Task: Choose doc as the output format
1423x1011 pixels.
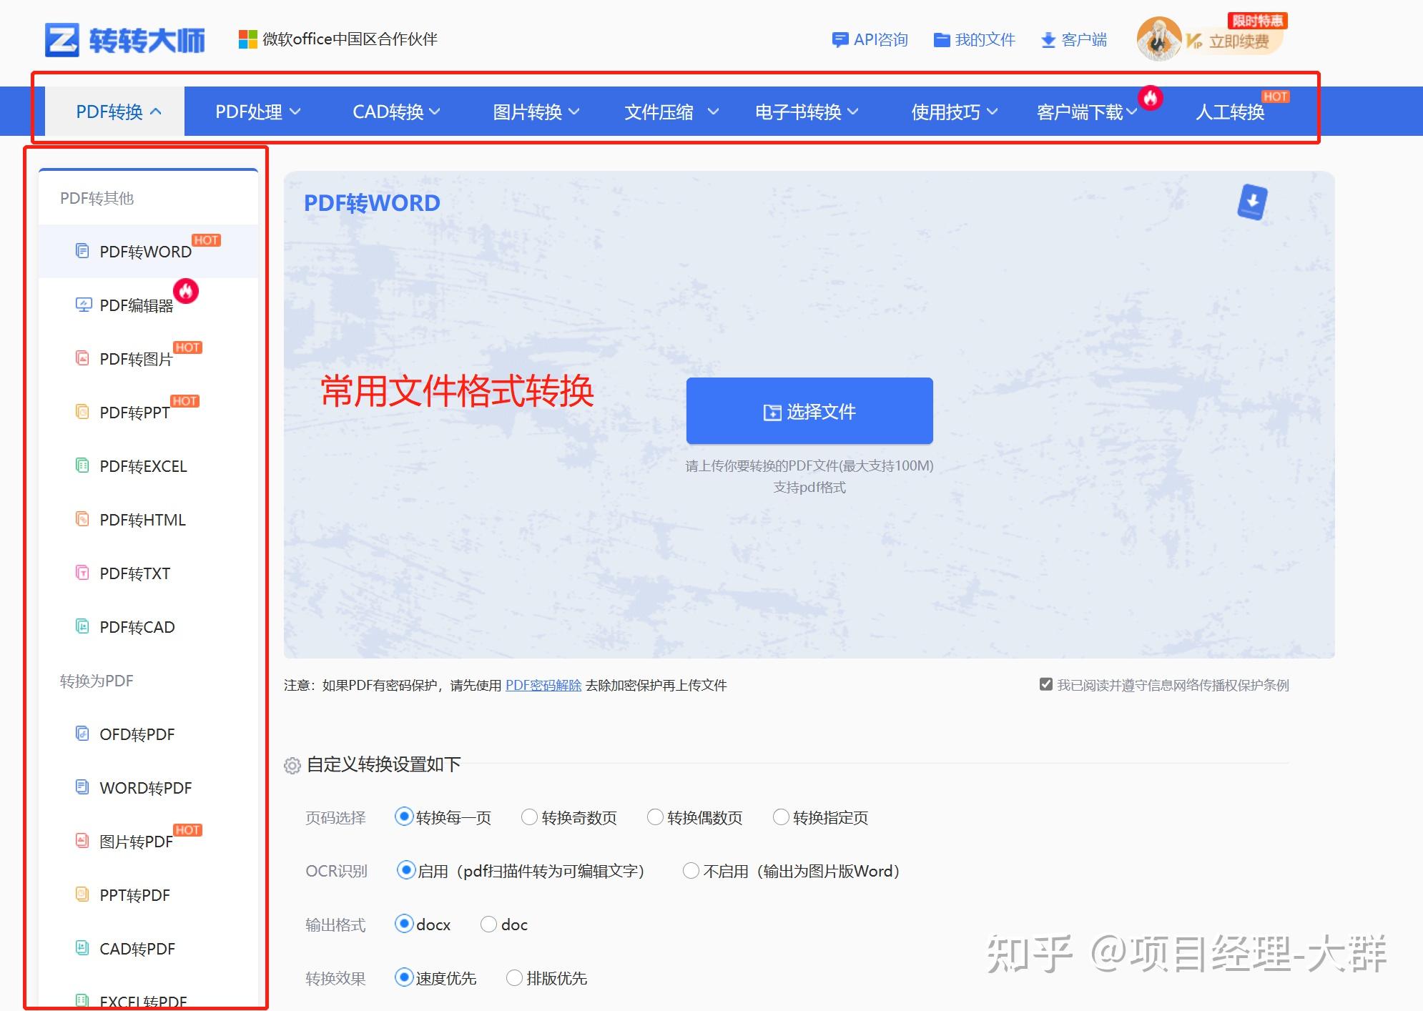Action: [x=488, y=924]
